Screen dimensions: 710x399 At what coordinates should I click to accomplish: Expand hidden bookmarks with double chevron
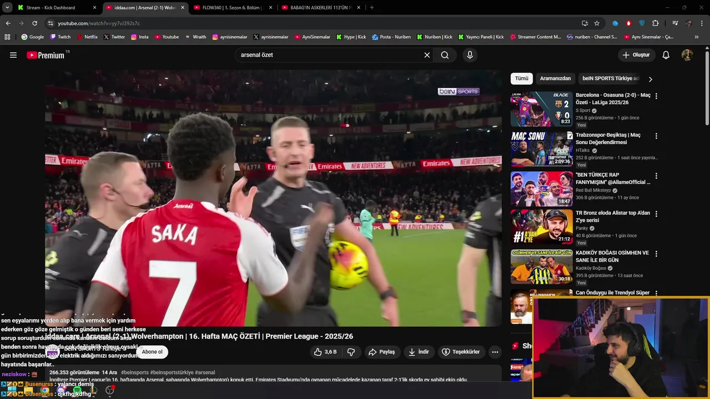tap(697, 37)
